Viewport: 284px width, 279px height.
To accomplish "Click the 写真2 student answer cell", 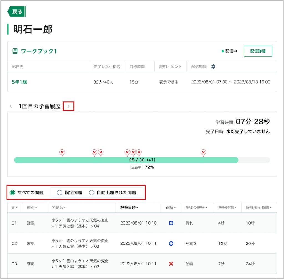I will tap(191, 243).
